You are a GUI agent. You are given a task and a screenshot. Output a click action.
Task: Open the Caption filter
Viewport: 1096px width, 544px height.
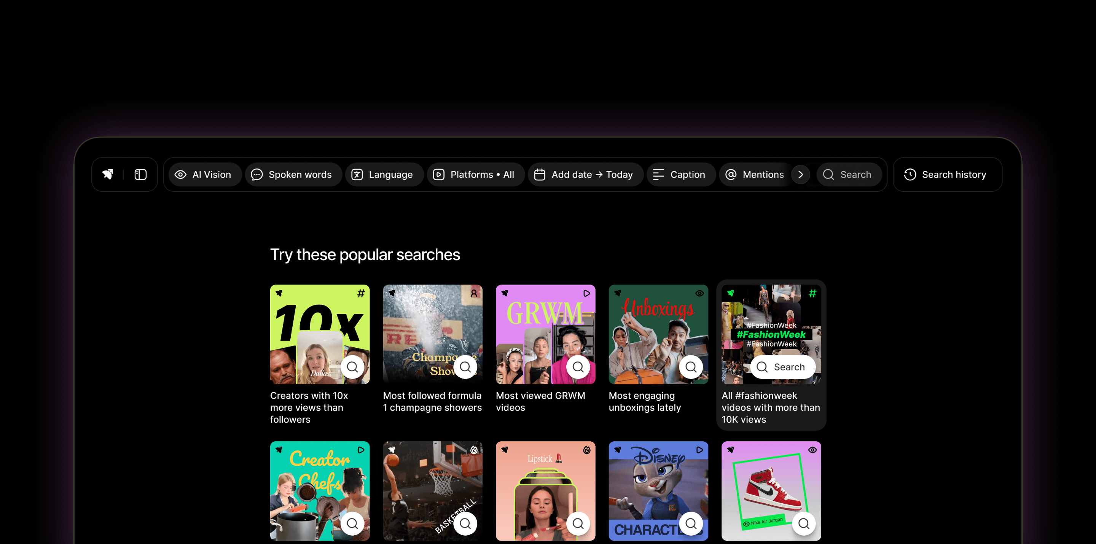coord(681,174)
